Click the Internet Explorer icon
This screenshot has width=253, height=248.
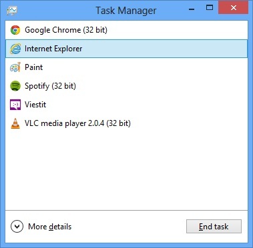pyautogui.click(x=15, y=49)
